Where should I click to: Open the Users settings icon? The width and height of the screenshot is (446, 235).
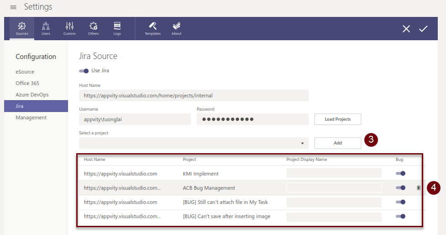pyautogui.click(x=46, y=28)
